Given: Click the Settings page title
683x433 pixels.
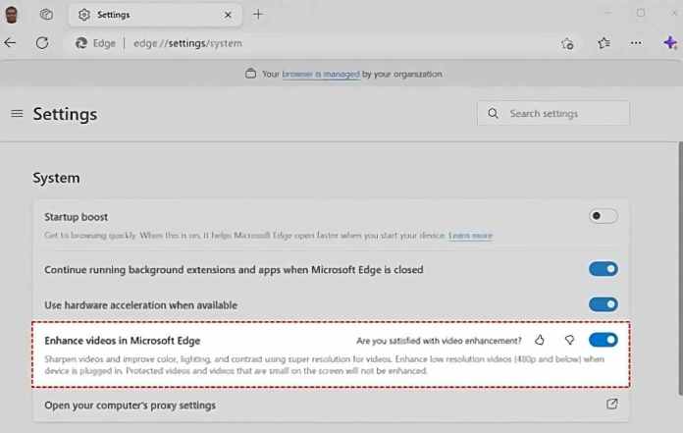Looking at the screenshot, I should (x=66, y=114).
